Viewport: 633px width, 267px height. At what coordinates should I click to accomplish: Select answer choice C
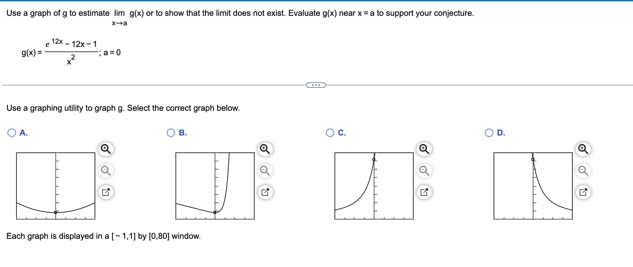click(x=330, y=133)
